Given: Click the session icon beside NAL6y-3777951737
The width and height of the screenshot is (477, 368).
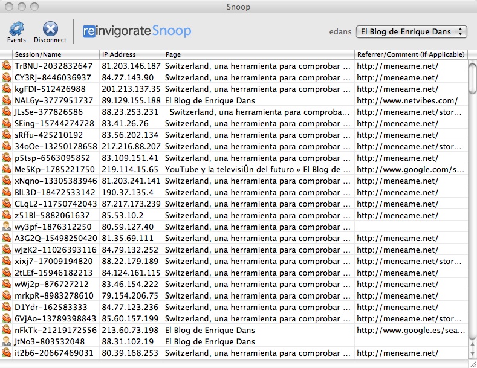Looking at the screenshot, I should coord(7,100).
